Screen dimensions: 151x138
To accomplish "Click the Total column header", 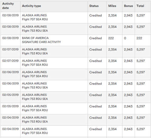I will [x=140, y=6].
